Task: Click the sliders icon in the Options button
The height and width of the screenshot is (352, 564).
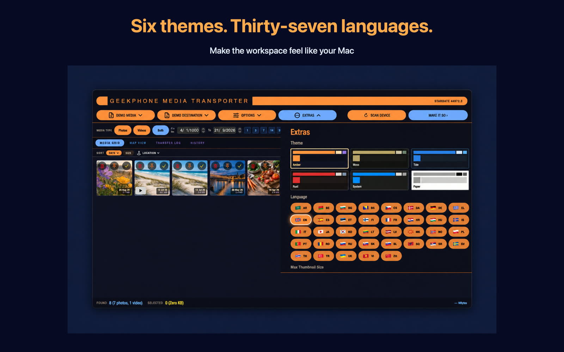Action: pyautogui.click(x=236, y=115)
